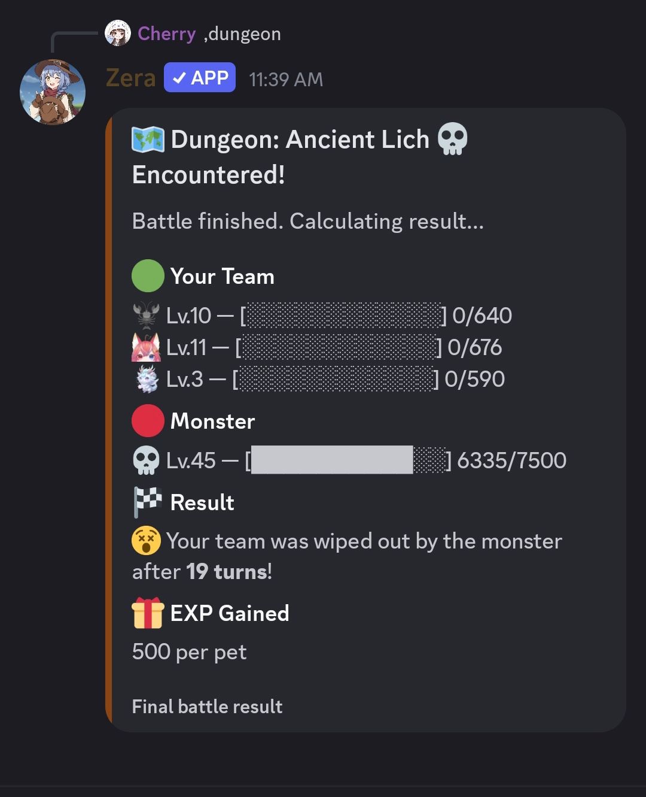Viewport: 646px width, 797px height.
Task: Click the verified APP badge
Action: [200, 78]
